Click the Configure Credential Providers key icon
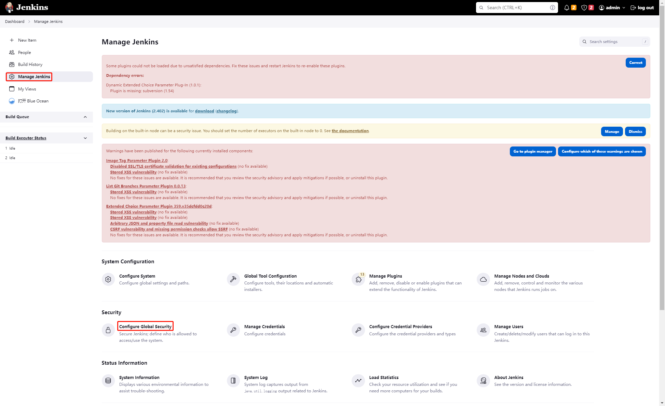This screenshot has height=406, width=665. tap(358, 330)
